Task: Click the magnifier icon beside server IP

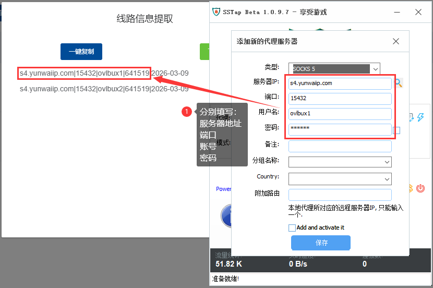Action: click(x=399, y=83)
